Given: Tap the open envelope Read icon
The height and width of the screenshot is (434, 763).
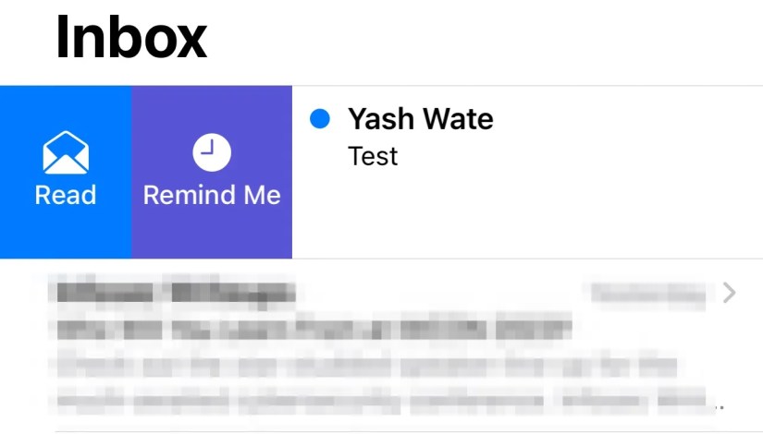Looking at the screenshot, I should click(x=66, y=153).
